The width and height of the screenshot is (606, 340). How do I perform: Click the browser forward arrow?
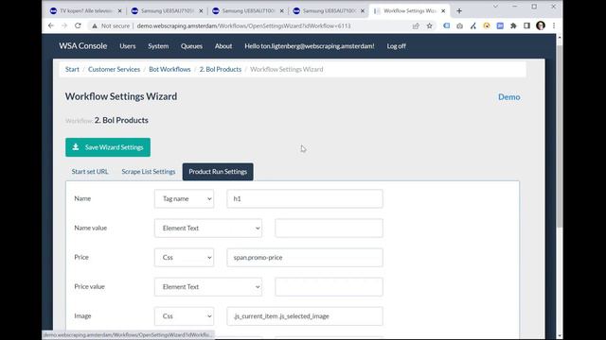click(x=64, y=25)
